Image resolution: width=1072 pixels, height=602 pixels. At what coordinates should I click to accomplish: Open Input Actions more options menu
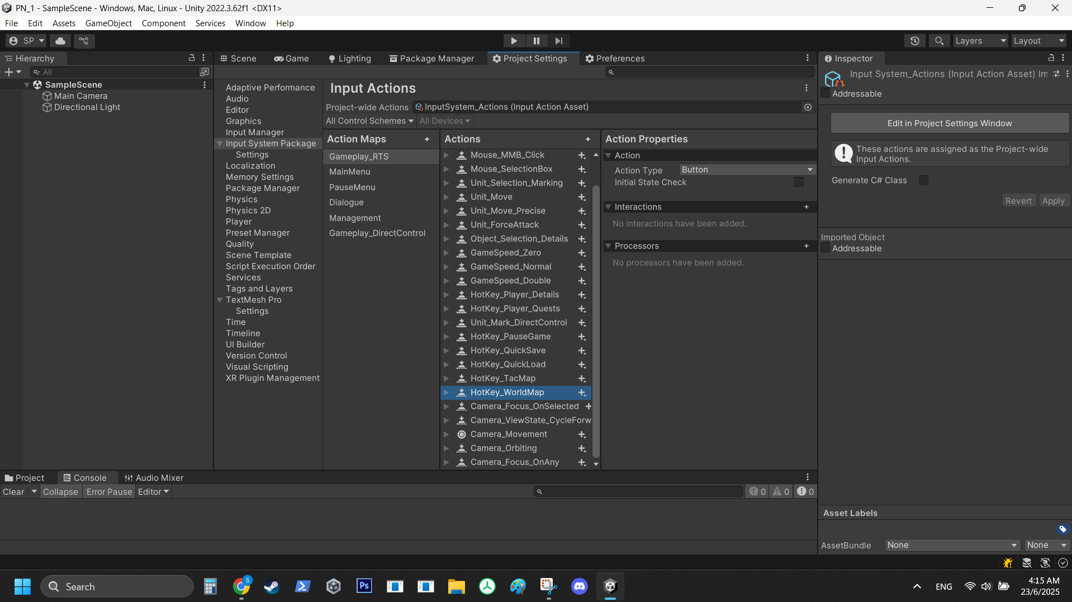click(807, 88)
